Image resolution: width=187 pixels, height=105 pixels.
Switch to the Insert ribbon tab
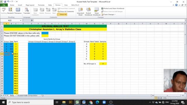[20, 5]
